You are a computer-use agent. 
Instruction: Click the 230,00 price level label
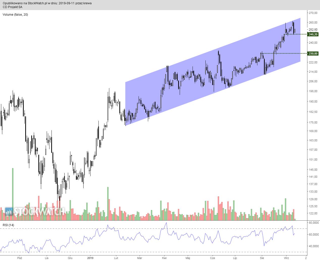click(x=313, y=54)
